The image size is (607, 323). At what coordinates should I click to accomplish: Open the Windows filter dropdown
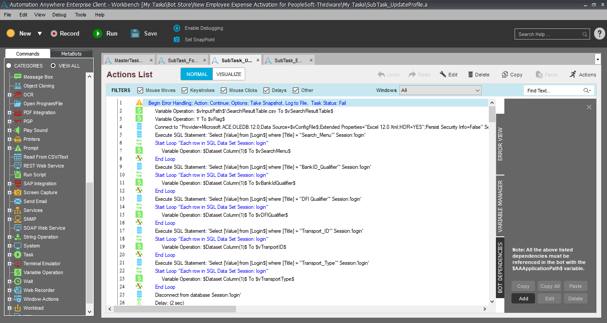[440, 90]
